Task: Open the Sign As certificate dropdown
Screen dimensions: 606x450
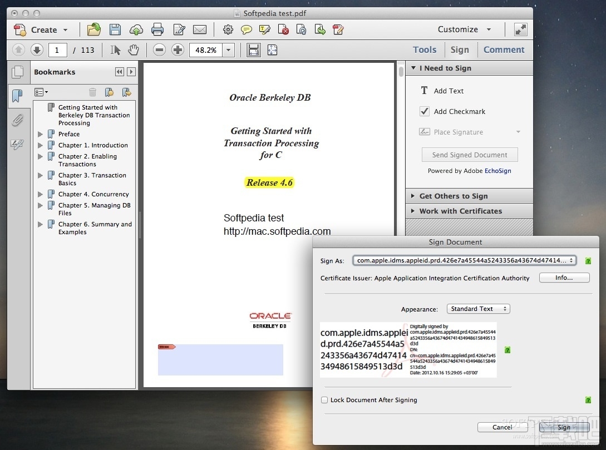Action: pos(465,260)
